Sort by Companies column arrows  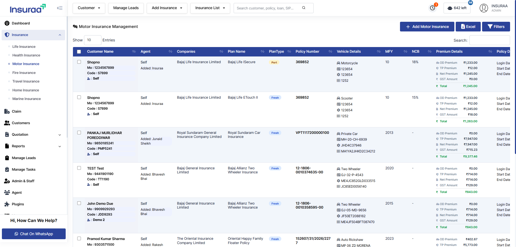(x=221, y=51)
